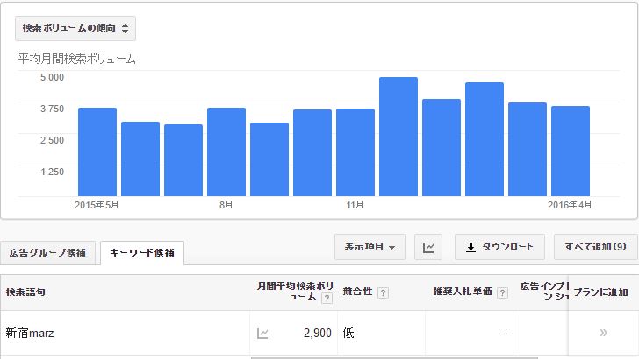Switch to キーワード候補 tab

(142, 253)
